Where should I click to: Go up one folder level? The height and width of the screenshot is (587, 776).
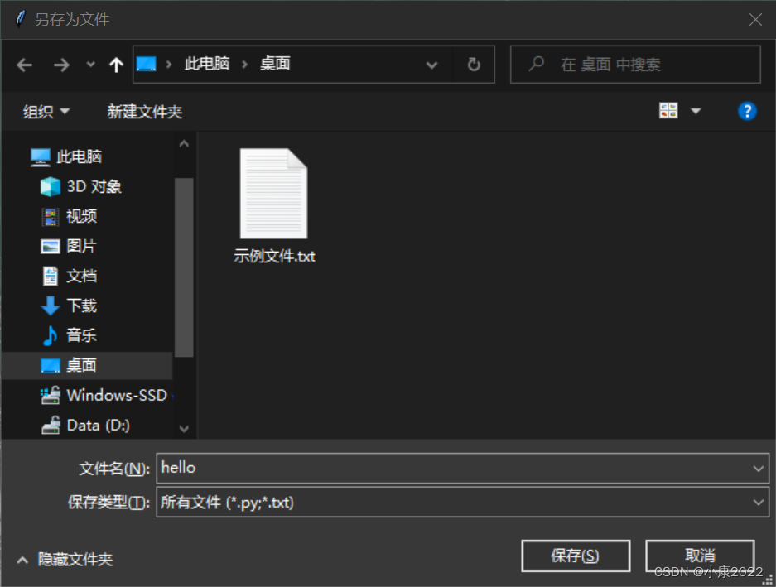pos(115,64)
